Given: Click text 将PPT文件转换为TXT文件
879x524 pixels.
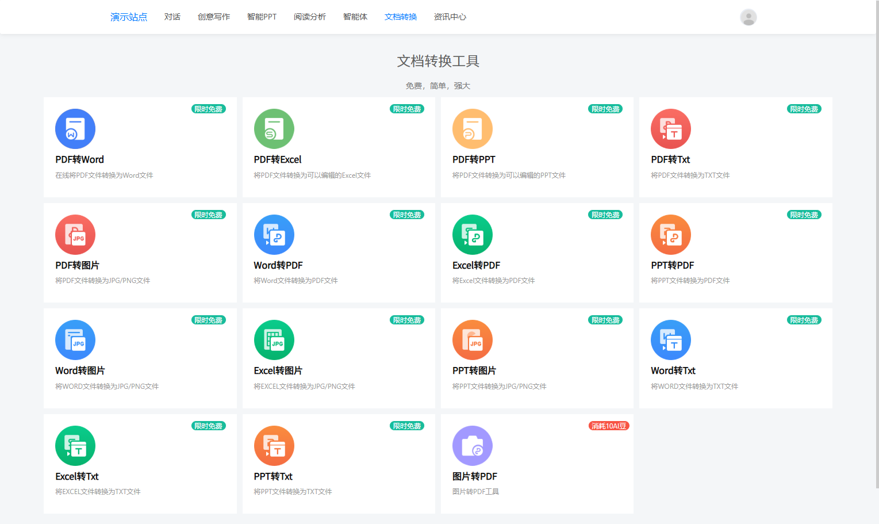Looking at the screenshot, I should (x=293, y=492).
